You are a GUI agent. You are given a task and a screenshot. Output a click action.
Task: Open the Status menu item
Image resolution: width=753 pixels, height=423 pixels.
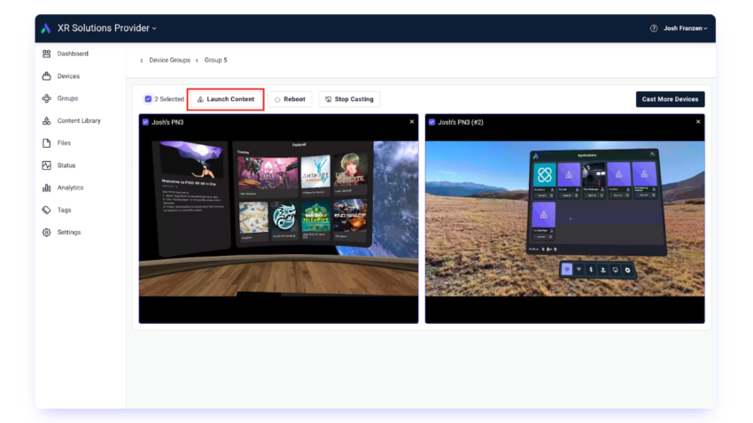(66, 165)
